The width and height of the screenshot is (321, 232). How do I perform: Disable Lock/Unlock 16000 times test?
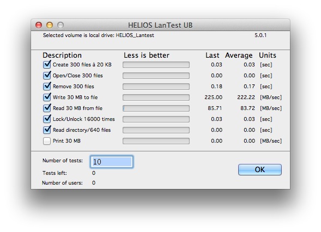click(x=47, y=119)
